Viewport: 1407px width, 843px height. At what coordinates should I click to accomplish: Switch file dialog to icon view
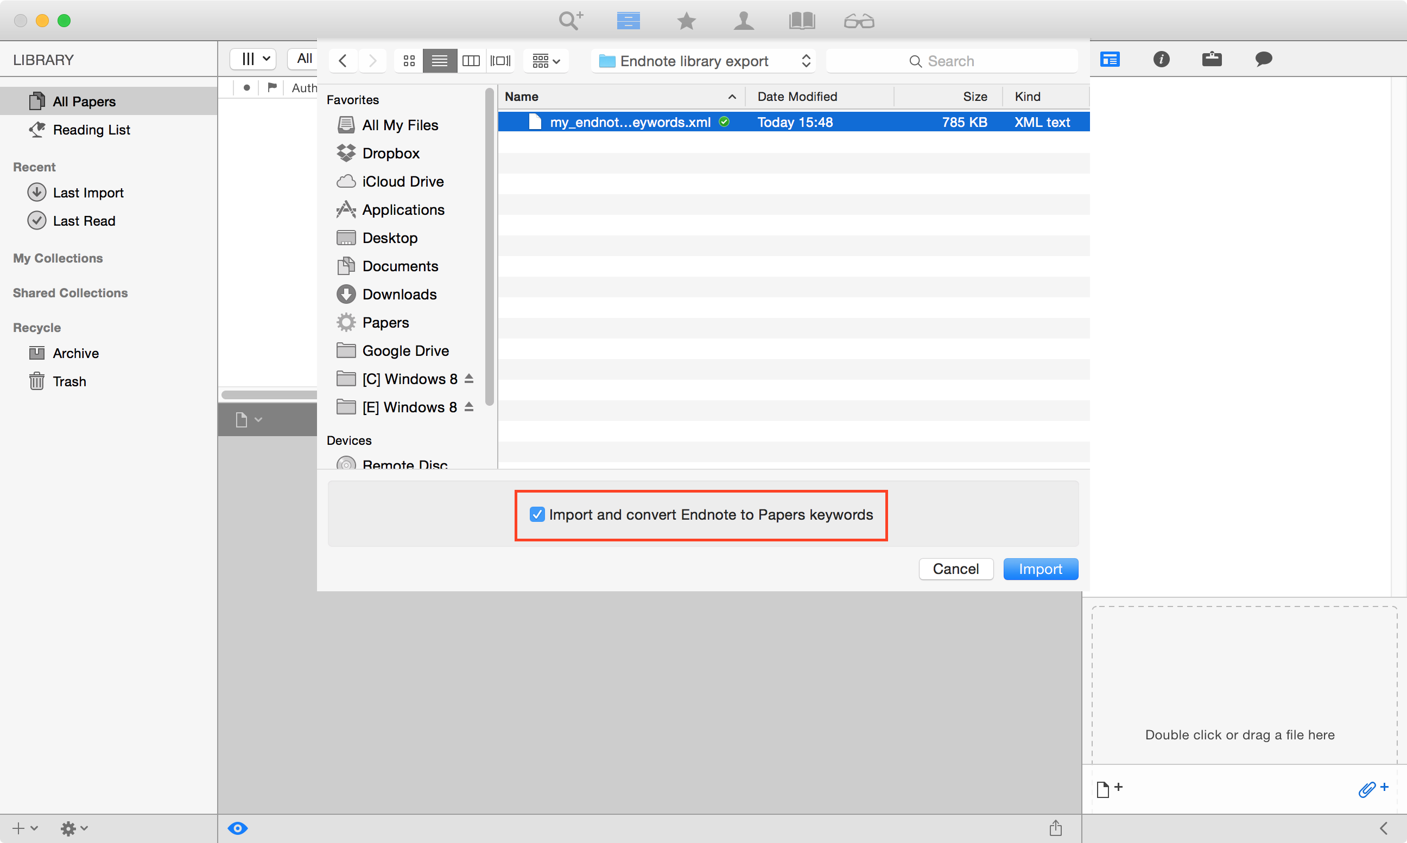click(409, 61)
